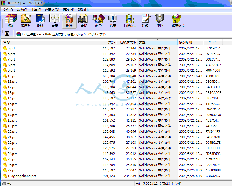
Task: Click size value 610,304 of 10.prt
Action: point(109,76)
